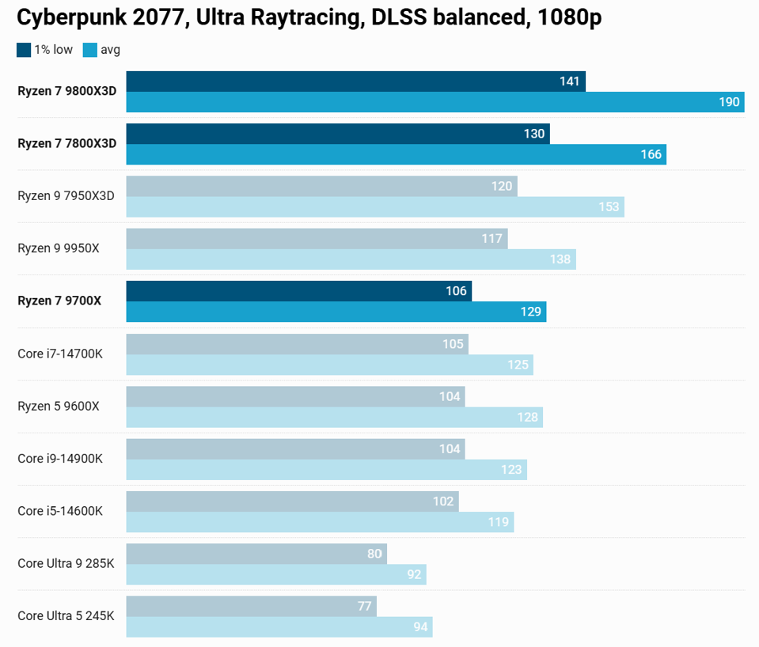The image size is (759, 647).
Task: Click the 106 value on 9700X 1% low bar
Action: tap(456, 291)
